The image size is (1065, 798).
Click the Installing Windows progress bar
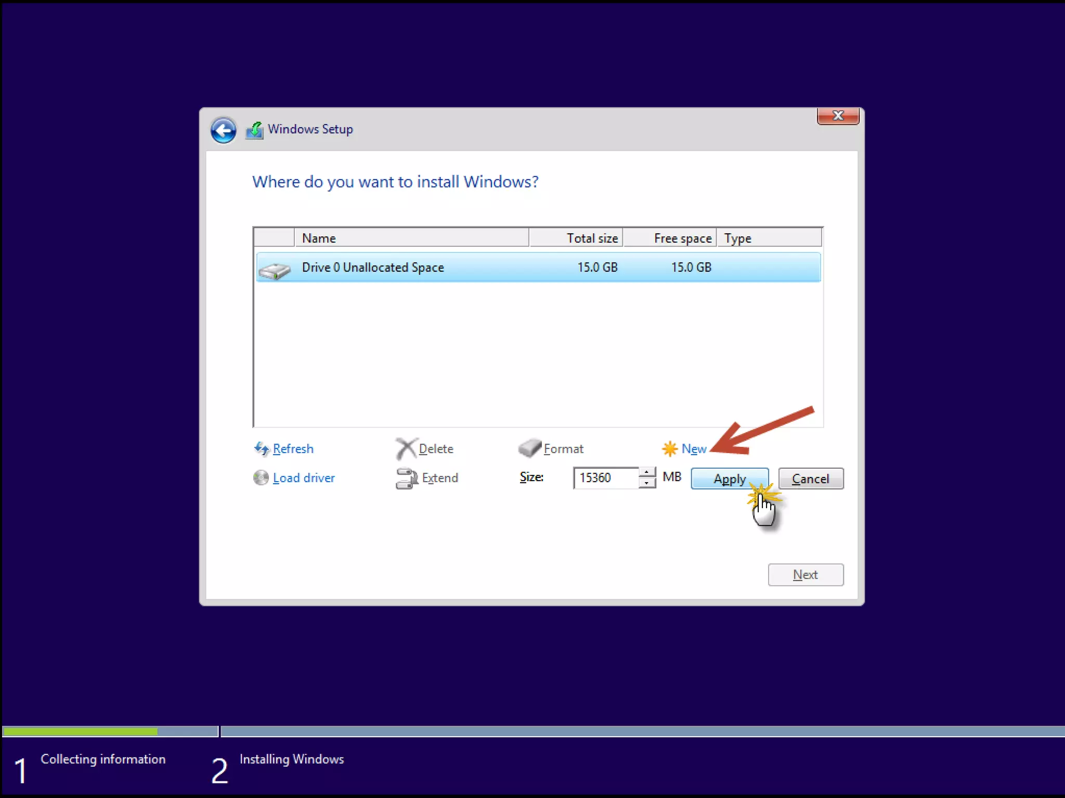tap(643, 731)
